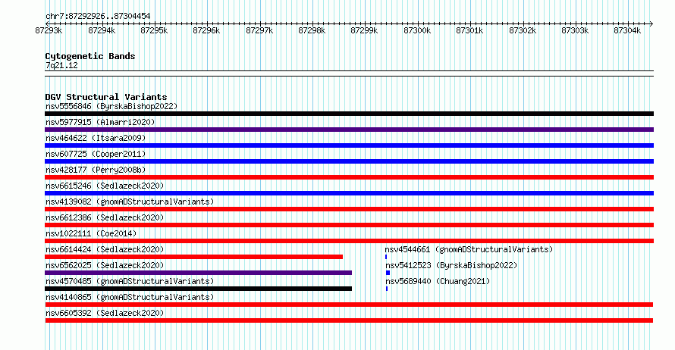Select the tiny blue marker under nsv5689440
Viewport: 675px width, 350px height.
pos(387,289)
